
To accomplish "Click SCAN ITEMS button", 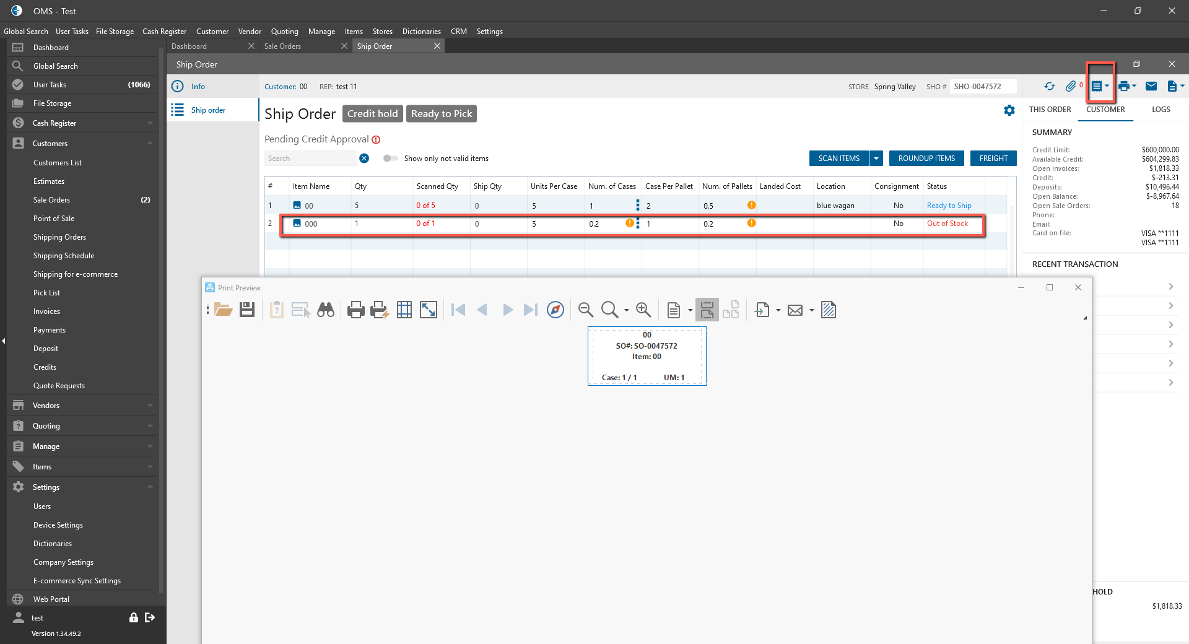I will (x=838, y=159).
